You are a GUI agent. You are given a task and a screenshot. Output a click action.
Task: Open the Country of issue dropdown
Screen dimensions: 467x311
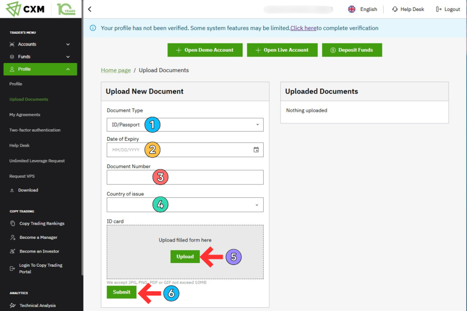(x=185, y=205)
